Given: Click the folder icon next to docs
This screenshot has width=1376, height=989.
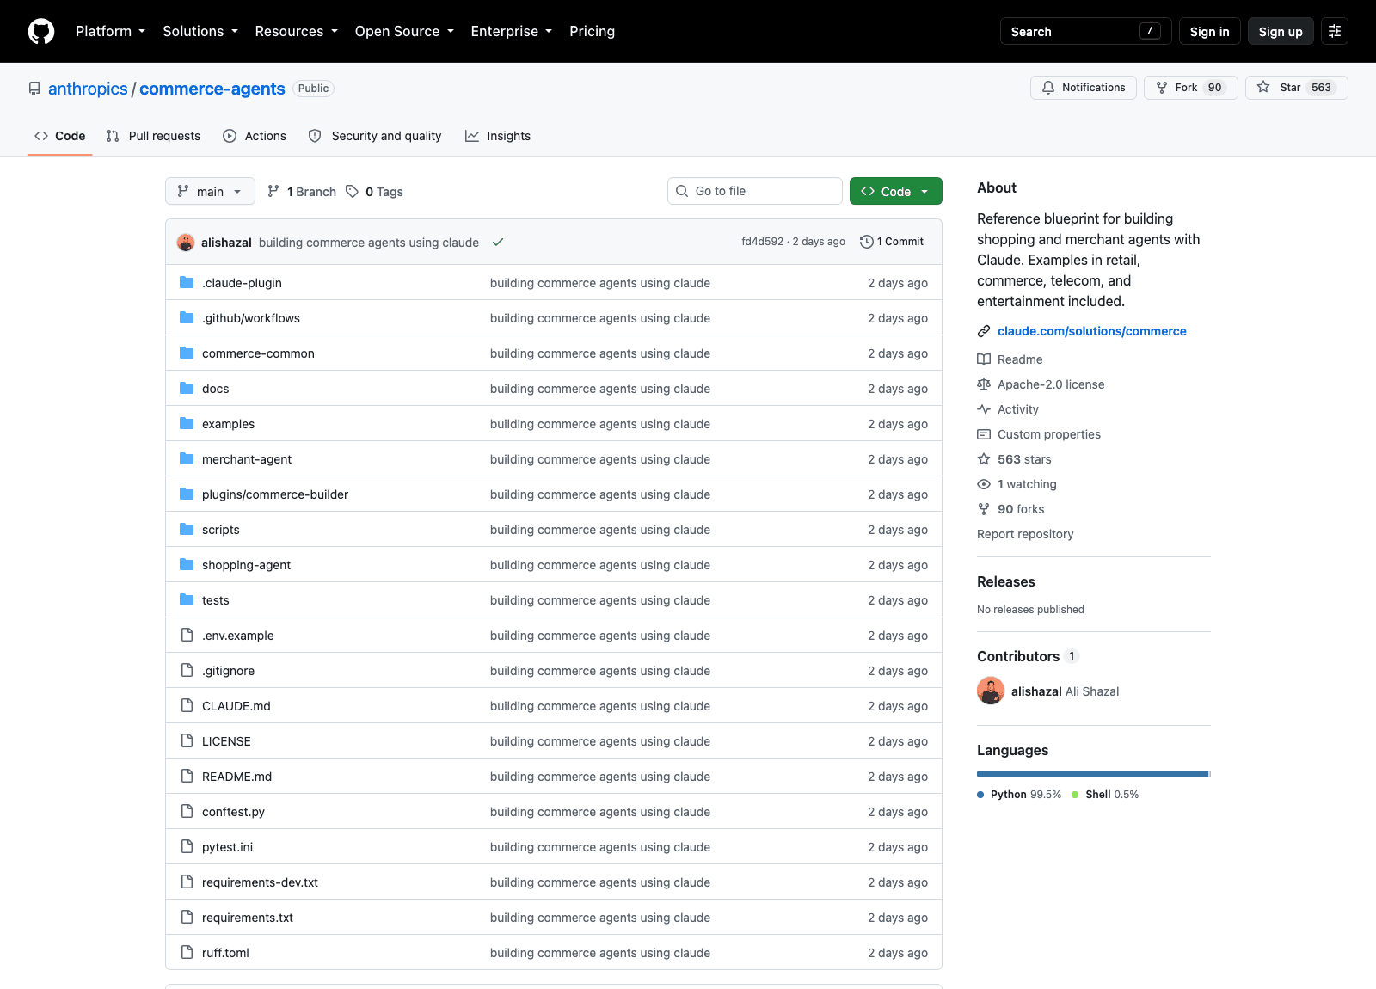Looking at the screenshot, I should (187, 388).
